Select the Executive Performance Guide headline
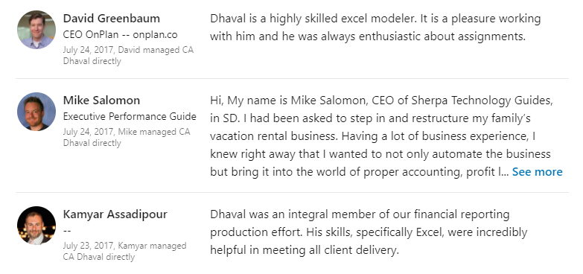The height and width of the screenshot is (274, 583). coord(130,117)
